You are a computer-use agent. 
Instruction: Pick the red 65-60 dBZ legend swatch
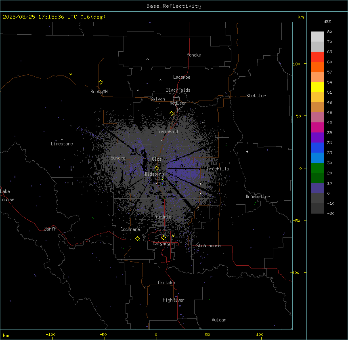tap(317, 57)
